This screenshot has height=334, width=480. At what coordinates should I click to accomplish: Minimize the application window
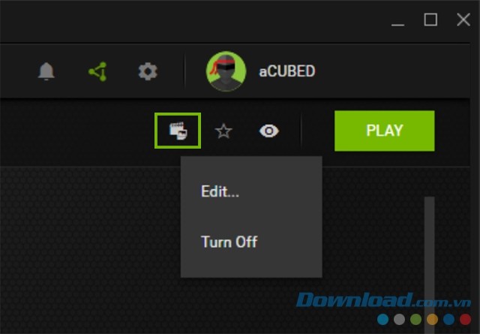pyautogui.click(x=397, y=20)
